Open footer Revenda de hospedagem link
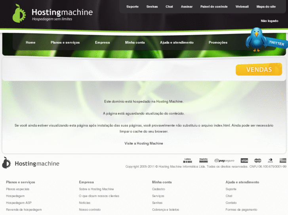Viewport: 288px width, 215px height. click(x=24, y=209)
